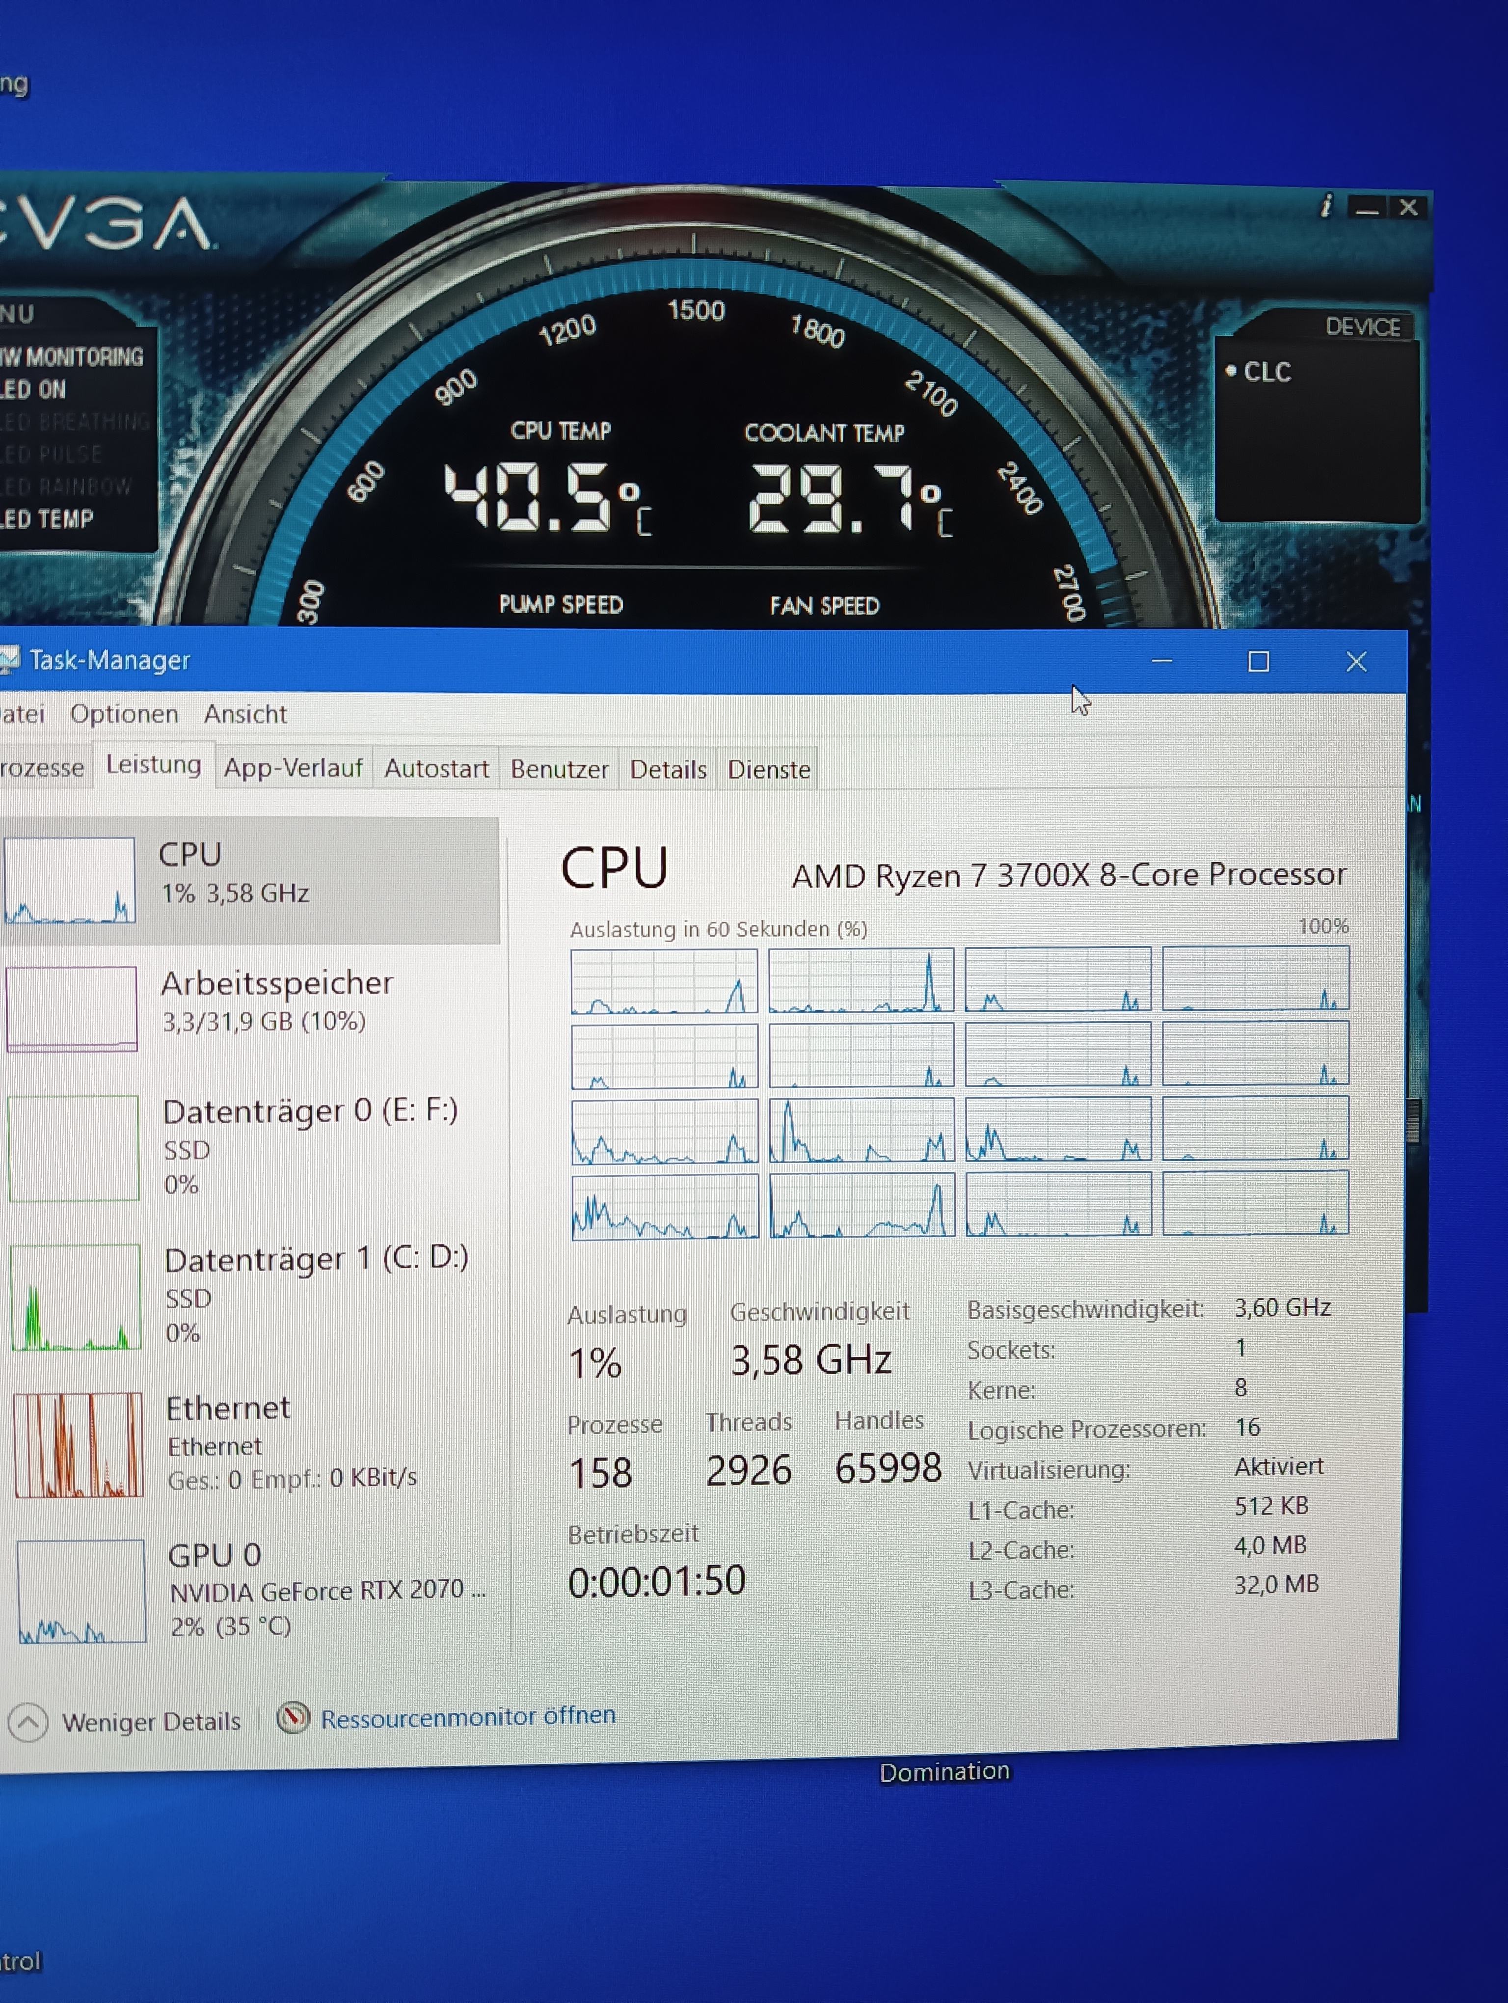Viewport: 1508px width, 2003px height.
Task: Click the Weniger Details chevron icon
Action: 28,1723
